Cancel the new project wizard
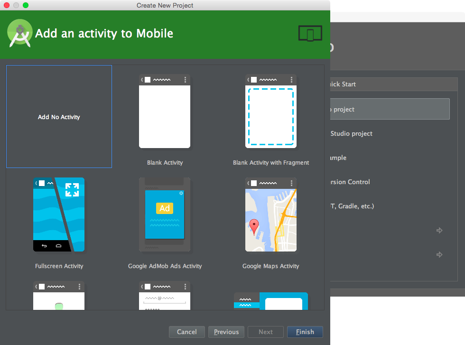This screenshot has height=345, width=465. point(186,332)
